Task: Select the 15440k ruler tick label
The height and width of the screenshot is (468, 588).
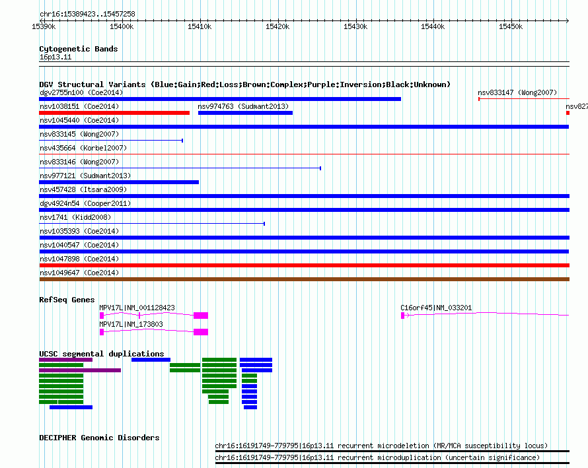Action: (x=433, y=26)
